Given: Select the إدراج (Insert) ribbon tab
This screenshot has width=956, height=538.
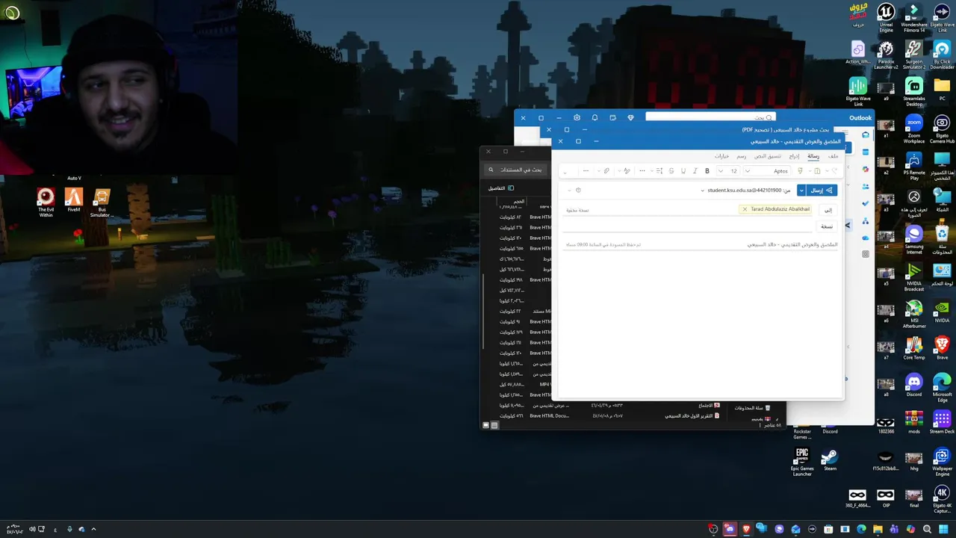Looking at the screenshot, I should click(x=794, y=156).
